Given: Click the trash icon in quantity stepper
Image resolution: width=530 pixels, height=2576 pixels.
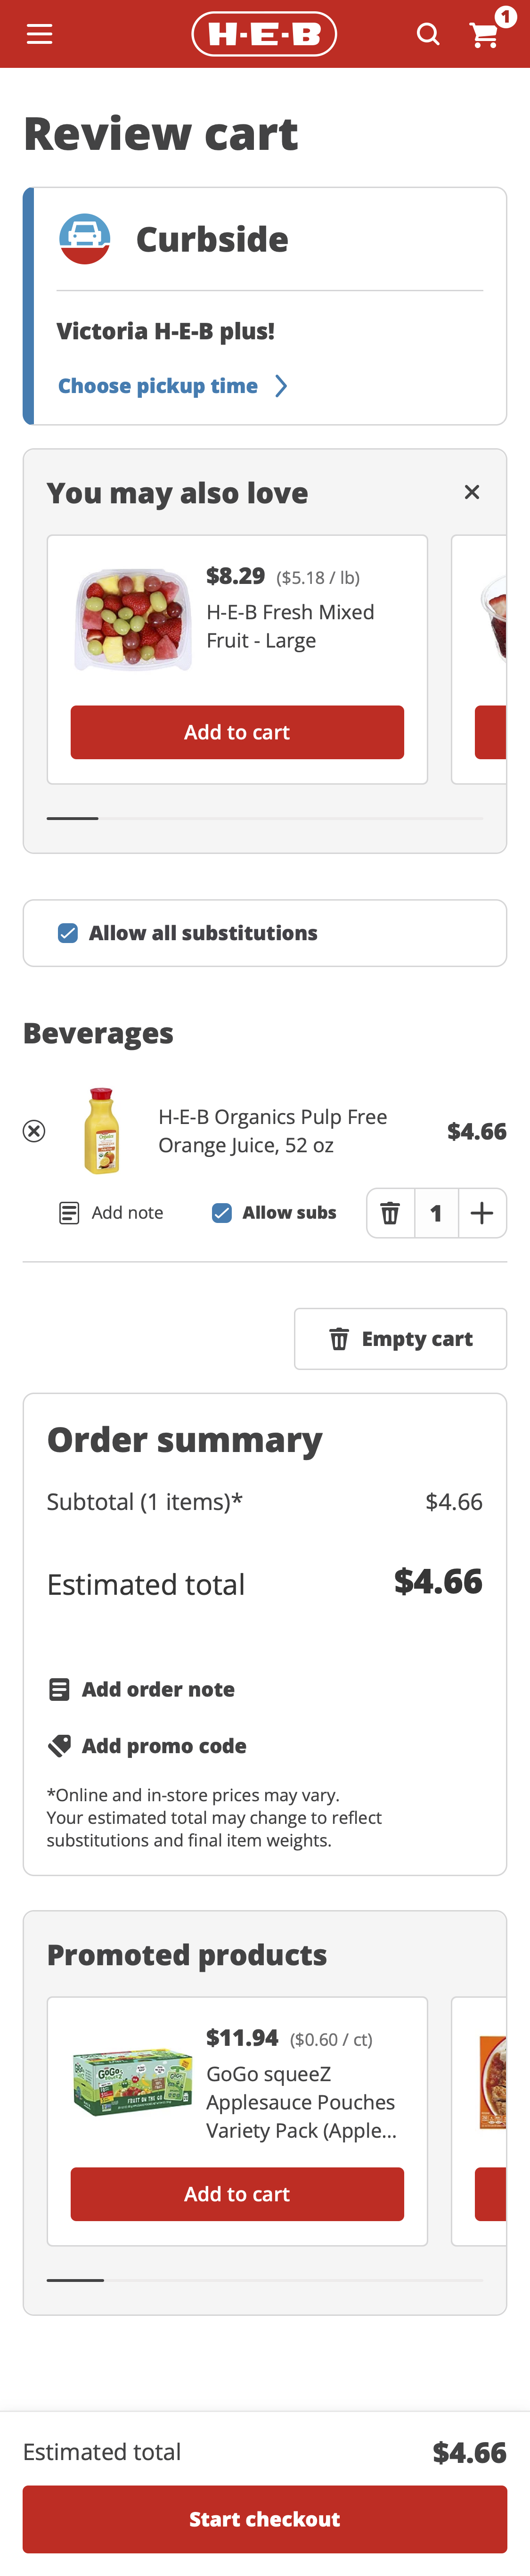Looking at the screenshot, I should click(x=390, y=1213).
